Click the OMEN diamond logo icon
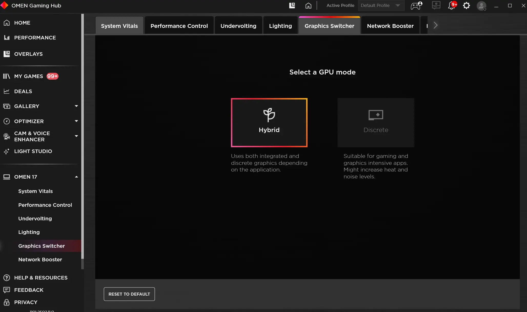 tap(4, 5)
